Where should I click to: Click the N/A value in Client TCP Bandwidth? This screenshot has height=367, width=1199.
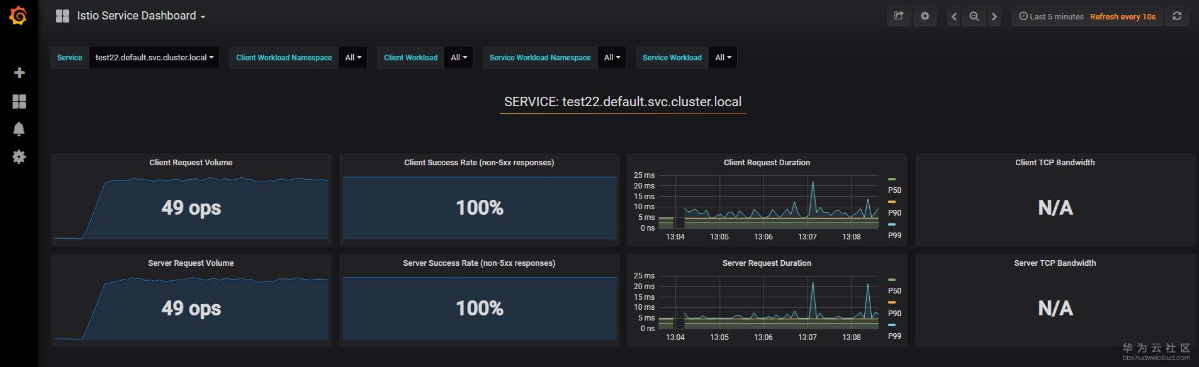(1055, 207)
